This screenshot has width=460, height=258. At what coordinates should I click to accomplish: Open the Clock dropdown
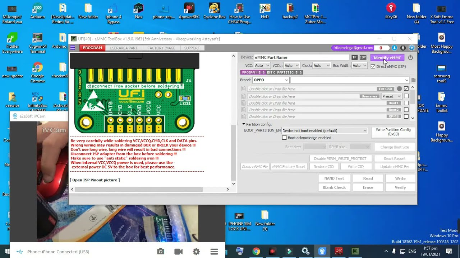(321, 66)
